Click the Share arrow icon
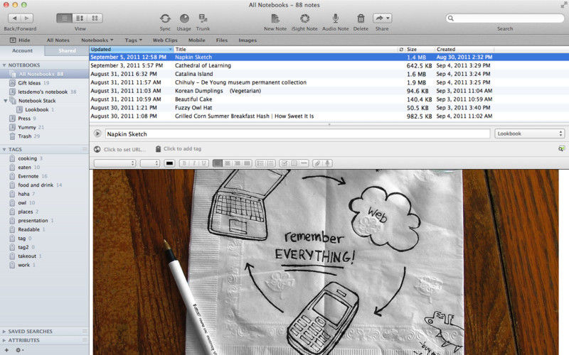569x355 pixels. click(382, 18)
